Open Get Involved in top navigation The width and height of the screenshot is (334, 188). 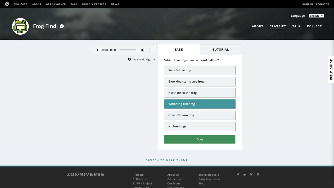point(56,4)
